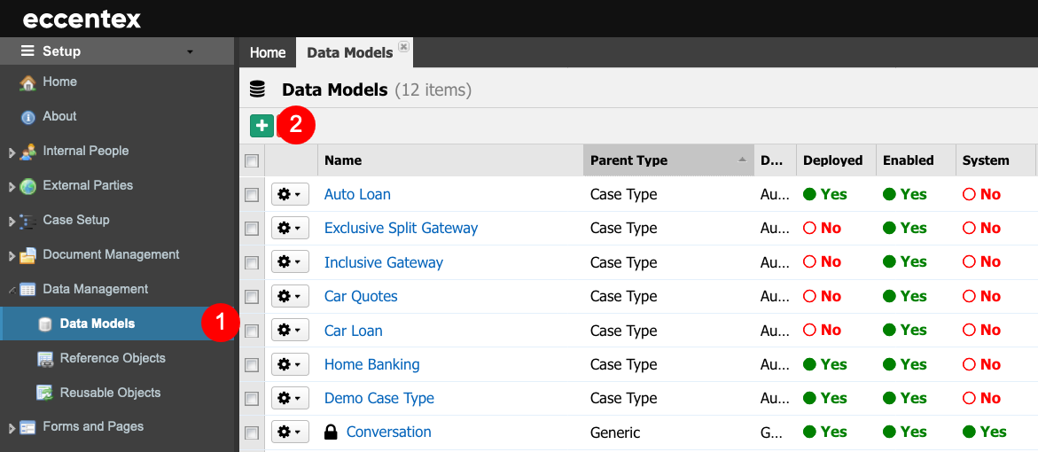
Task: Check the Car Quotes row checkbox
Action: 252,297
